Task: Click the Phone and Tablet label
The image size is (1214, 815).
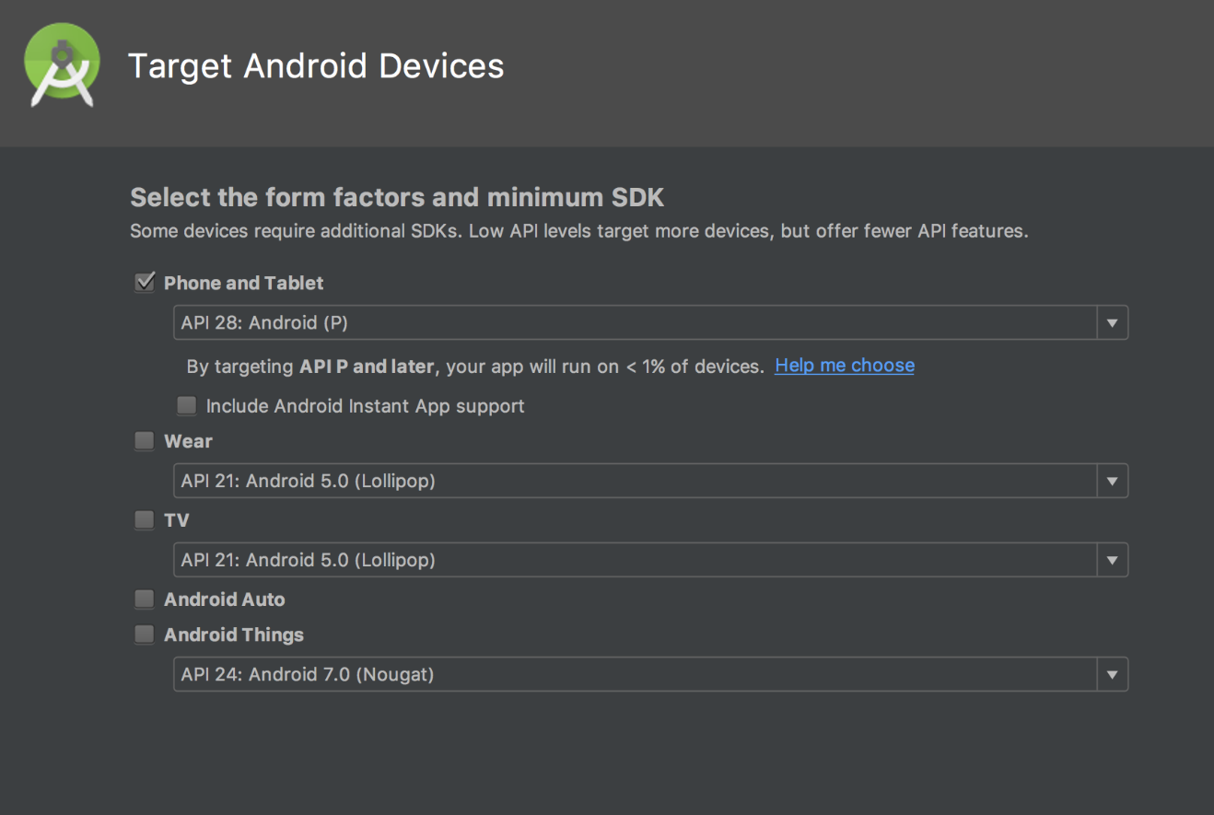Action: tap(244, 284)
